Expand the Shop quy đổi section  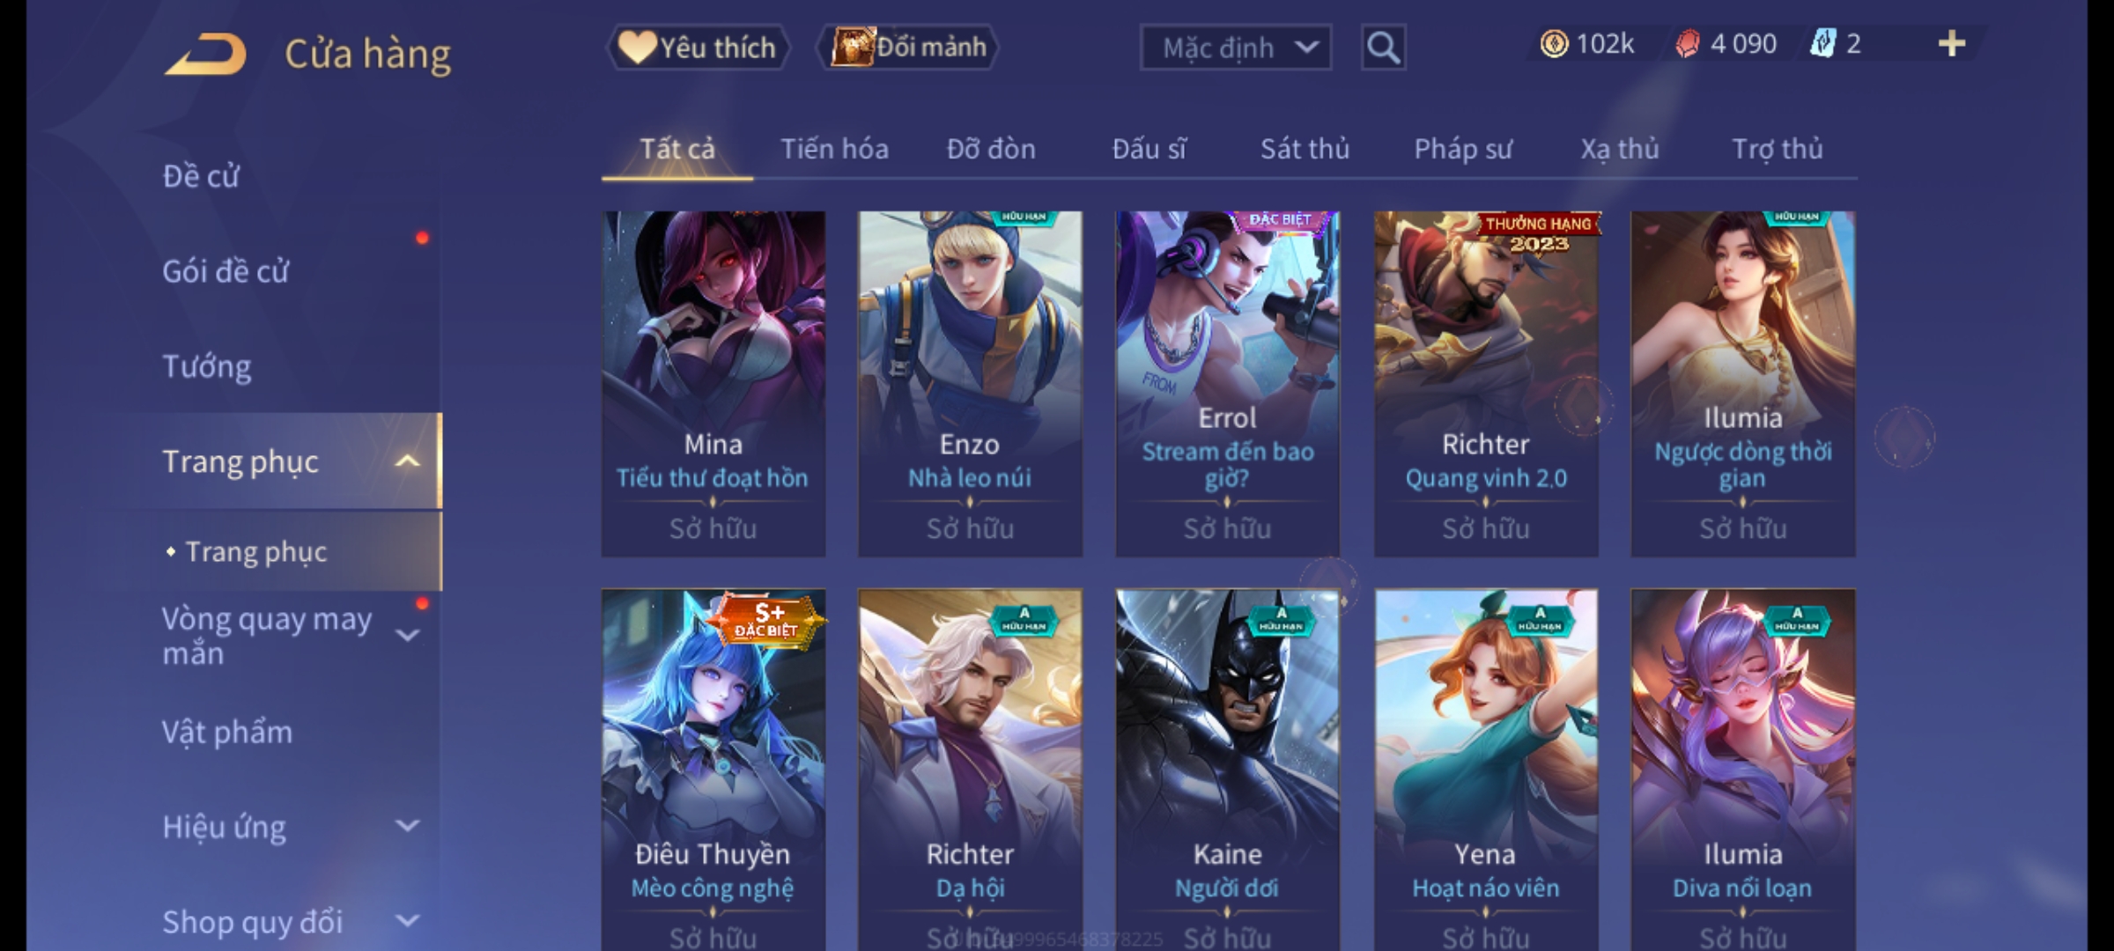[x=407, y=921]
